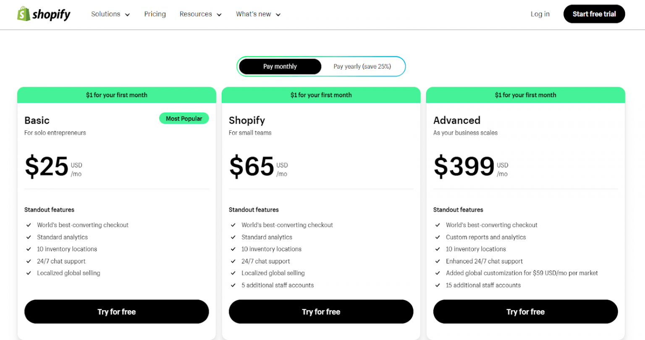Click the checkmark next to 5 additional staff accounts

pos(233,285)
